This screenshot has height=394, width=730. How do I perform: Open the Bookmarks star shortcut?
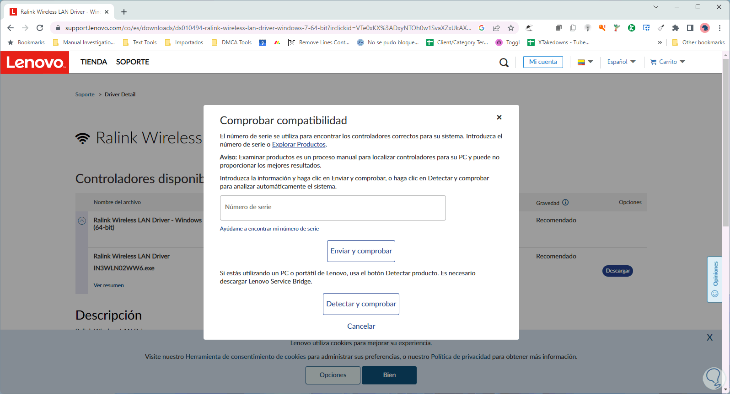26,42
